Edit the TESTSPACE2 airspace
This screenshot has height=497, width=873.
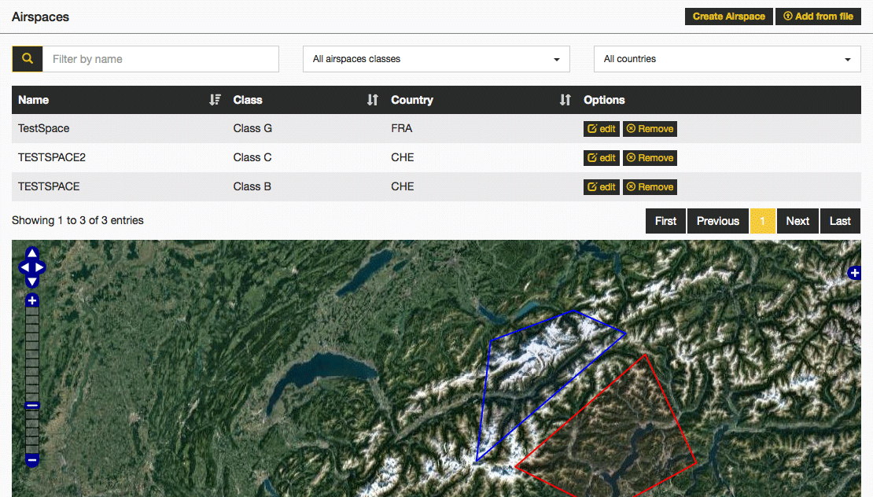(x=602, y=157)
